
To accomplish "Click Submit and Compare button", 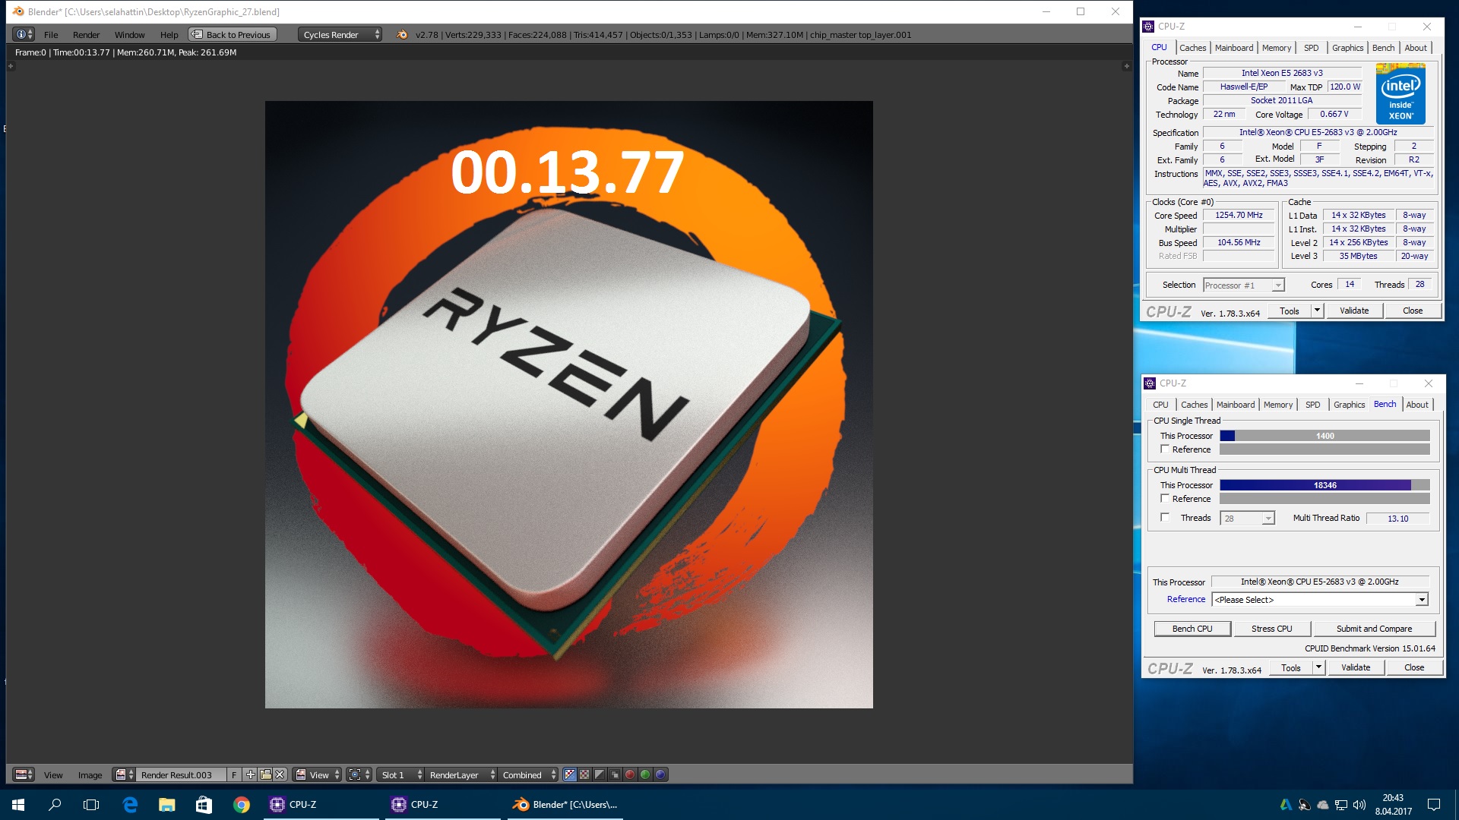I will pos(1374,629).
